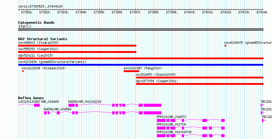
Task: Click the gray 11q13.2 cytoband bar
Action: (x=141, y=30)
